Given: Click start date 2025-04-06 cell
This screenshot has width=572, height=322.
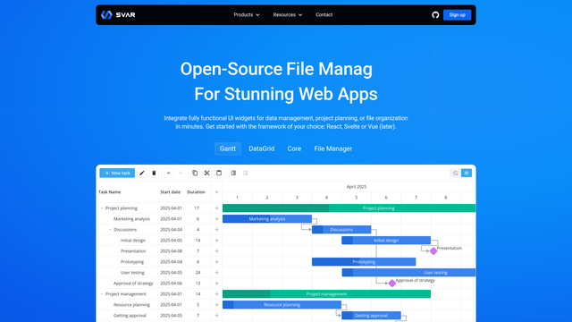Looking at the screenshot, I should click(171, 284).
